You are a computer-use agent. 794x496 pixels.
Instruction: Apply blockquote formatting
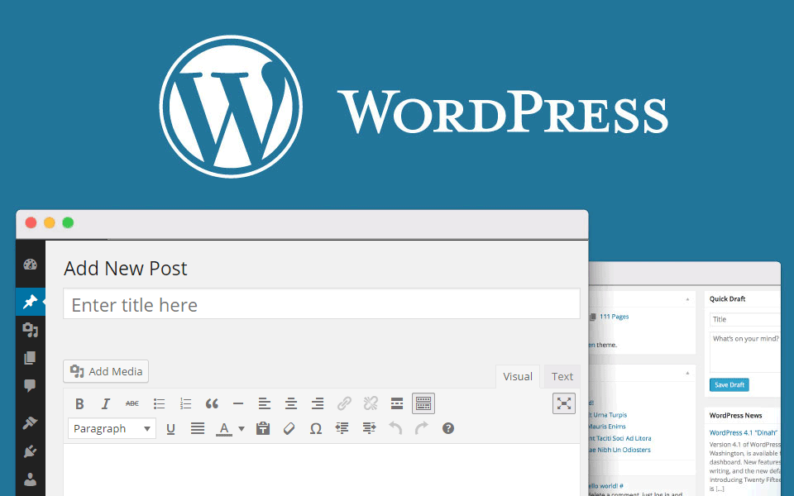click(212, 403)
